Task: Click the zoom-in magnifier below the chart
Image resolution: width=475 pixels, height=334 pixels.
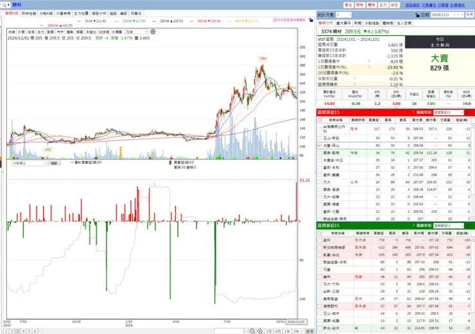Action: [260, 331]
